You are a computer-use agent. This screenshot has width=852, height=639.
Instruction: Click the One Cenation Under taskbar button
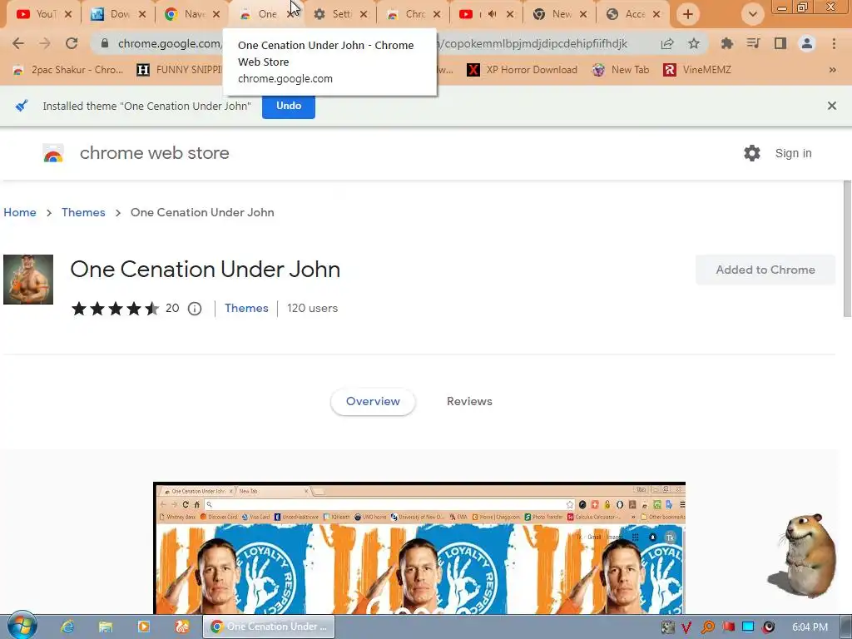[269, 627]
